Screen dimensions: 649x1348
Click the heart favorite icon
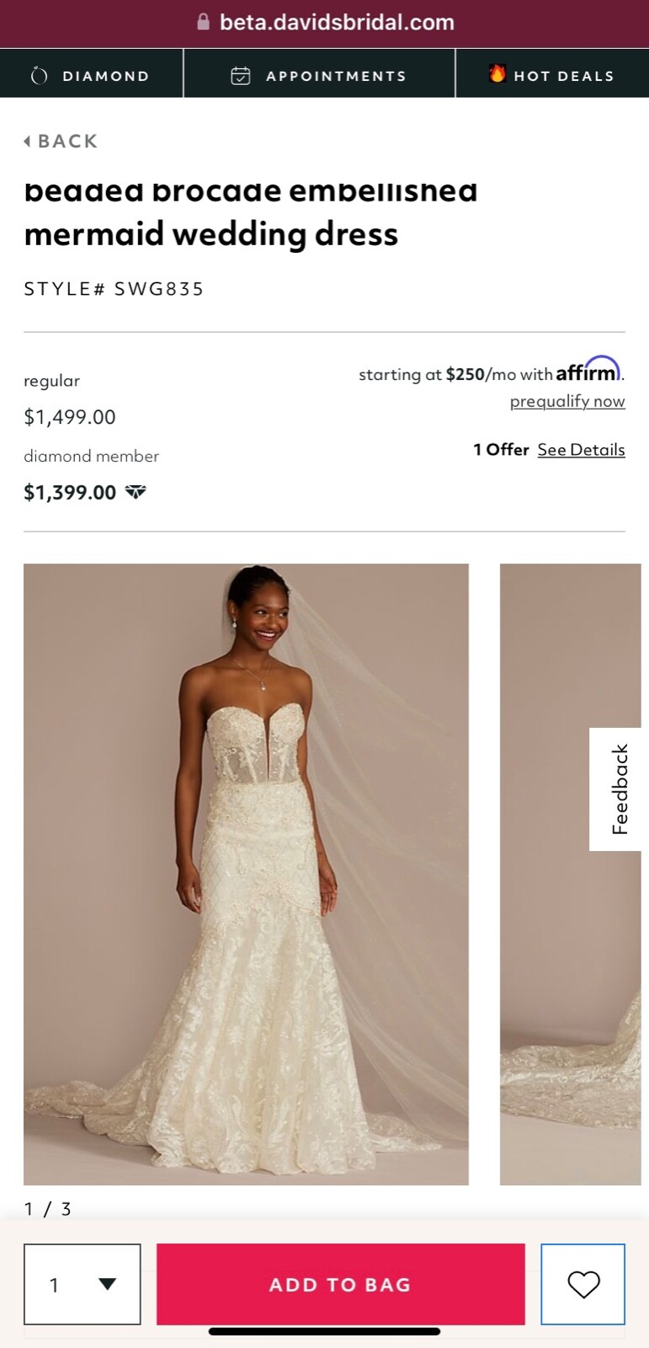click(583, 1284)
